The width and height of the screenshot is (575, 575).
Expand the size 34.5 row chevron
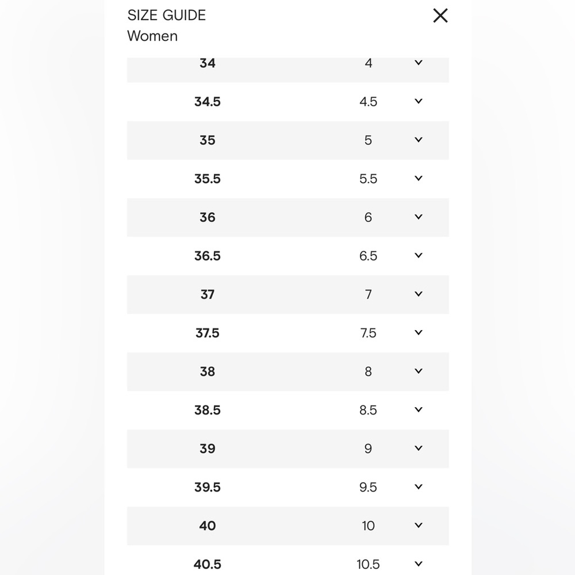419,101
